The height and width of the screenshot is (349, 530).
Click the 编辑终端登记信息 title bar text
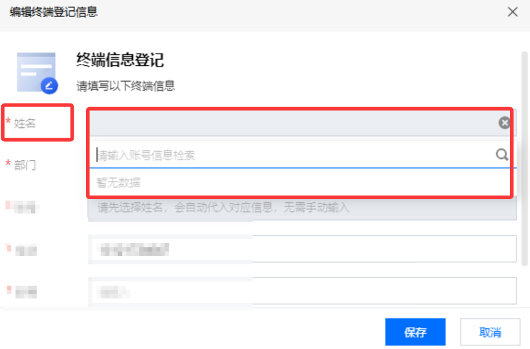click(x=54, y=12)
